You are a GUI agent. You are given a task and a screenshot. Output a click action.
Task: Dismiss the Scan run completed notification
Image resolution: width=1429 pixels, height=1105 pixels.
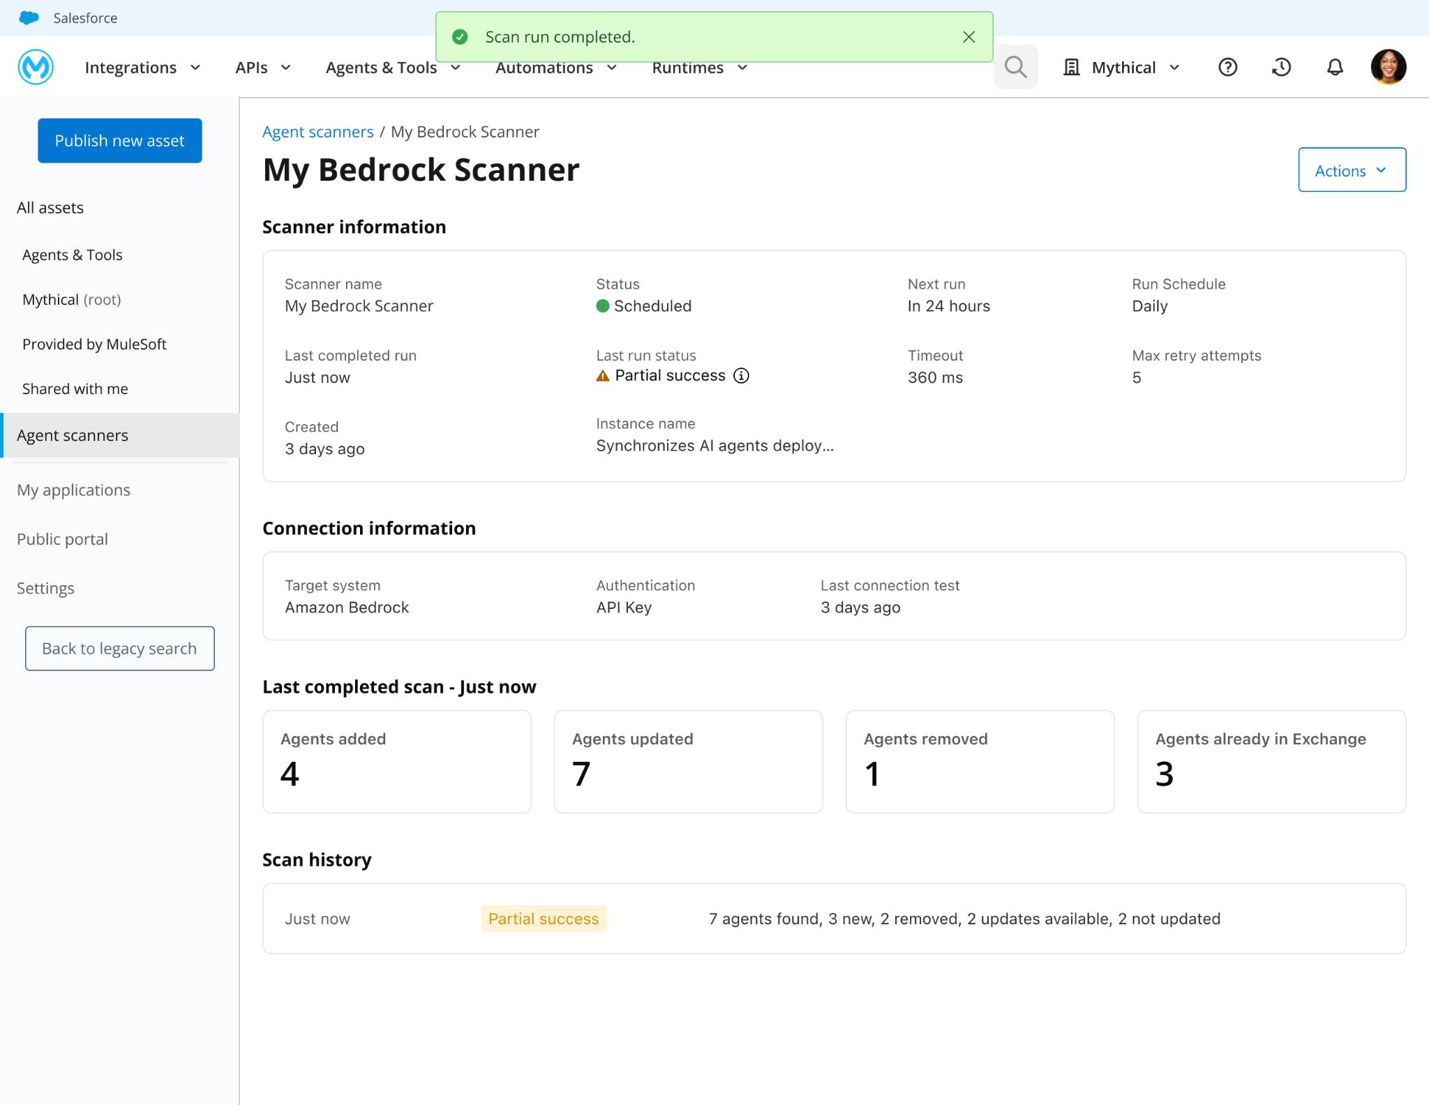pyautogui.click(x=968, y=37)
